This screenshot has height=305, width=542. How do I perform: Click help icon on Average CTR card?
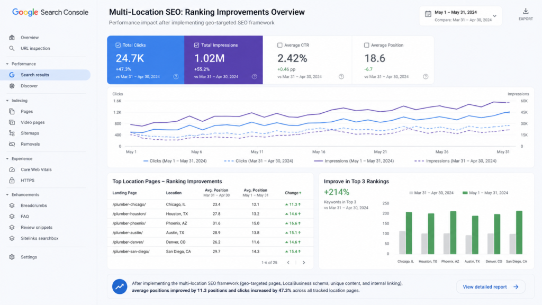(341, 77)
